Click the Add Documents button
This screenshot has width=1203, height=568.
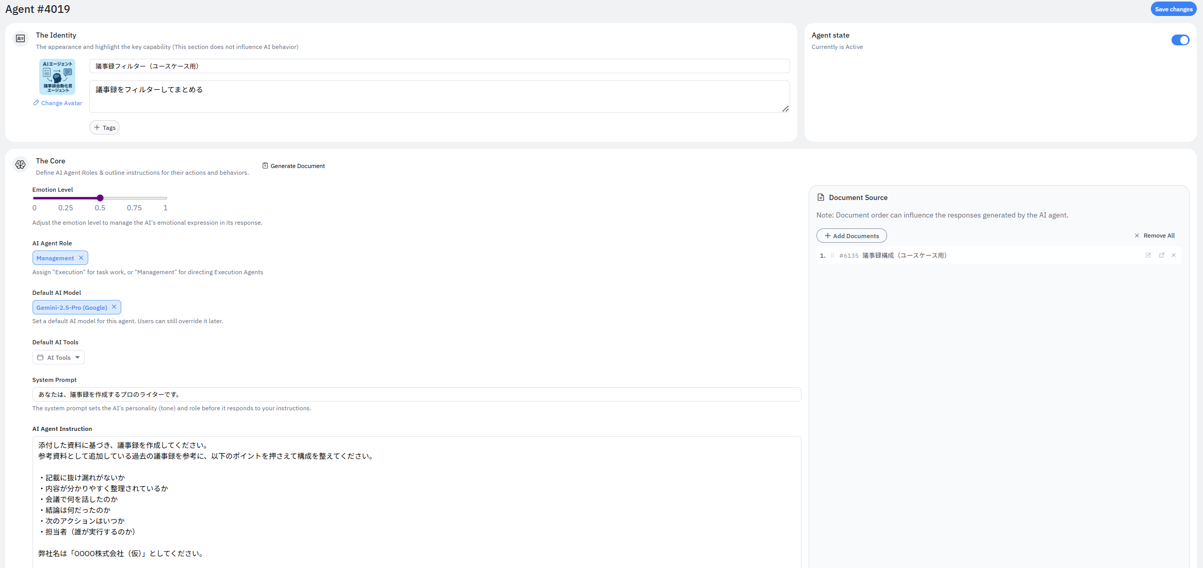tap(852, 236)
